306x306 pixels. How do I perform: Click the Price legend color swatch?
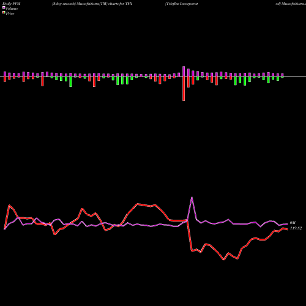4,13
